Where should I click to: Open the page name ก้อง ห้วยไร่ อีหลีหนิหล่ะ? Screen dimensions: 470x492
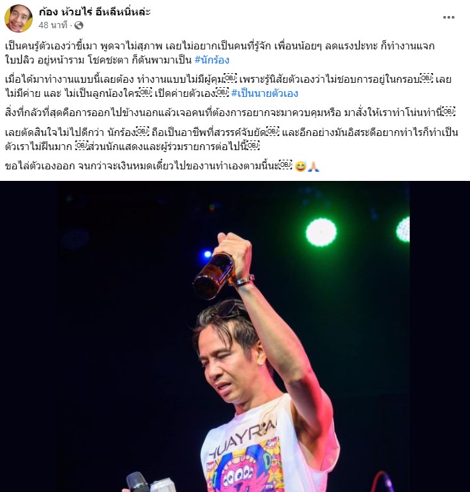pyautogui.click(x=95, y=12)
